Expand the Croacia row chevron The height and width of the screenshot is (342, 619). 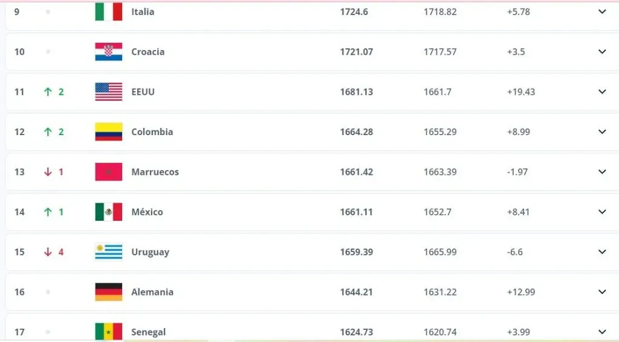602,52
